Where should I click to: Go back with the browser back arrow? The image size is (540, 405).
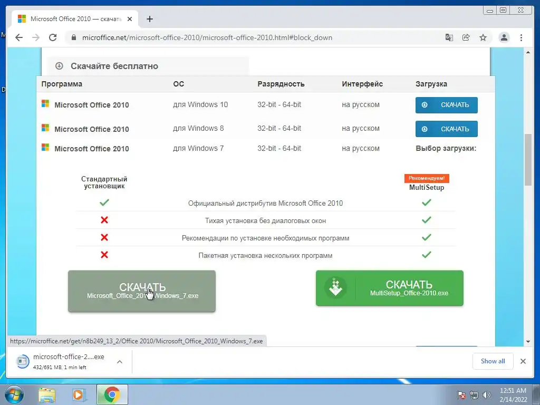click(19, 37)
